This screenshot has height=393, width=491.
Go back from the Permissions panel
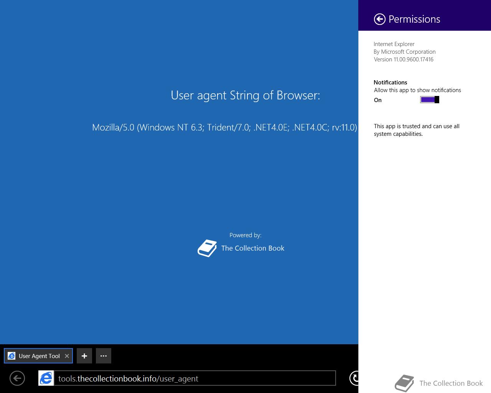click(x=379, y=19)
